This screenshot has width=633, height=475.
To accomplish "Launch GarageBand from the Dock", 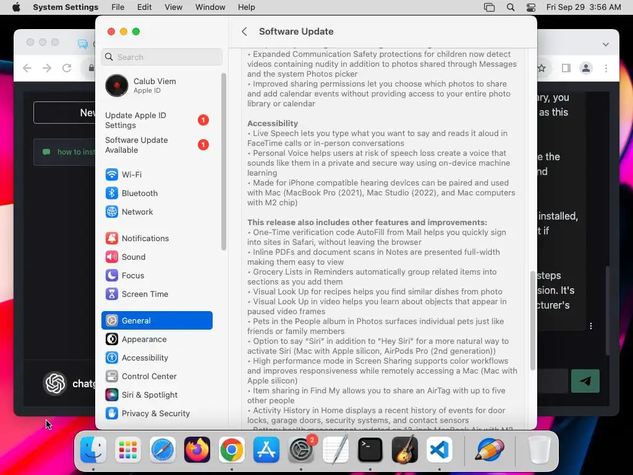I will coord(405,450).
